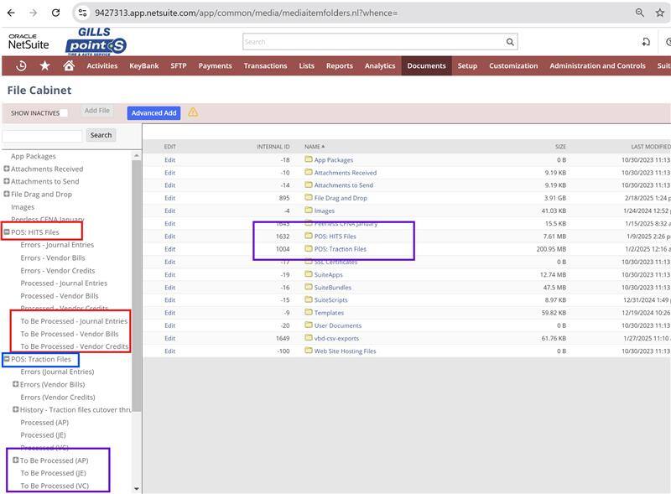Click Edit link for vbd-csv-exports row
671x494 pixels.
[x=170, y=338]
